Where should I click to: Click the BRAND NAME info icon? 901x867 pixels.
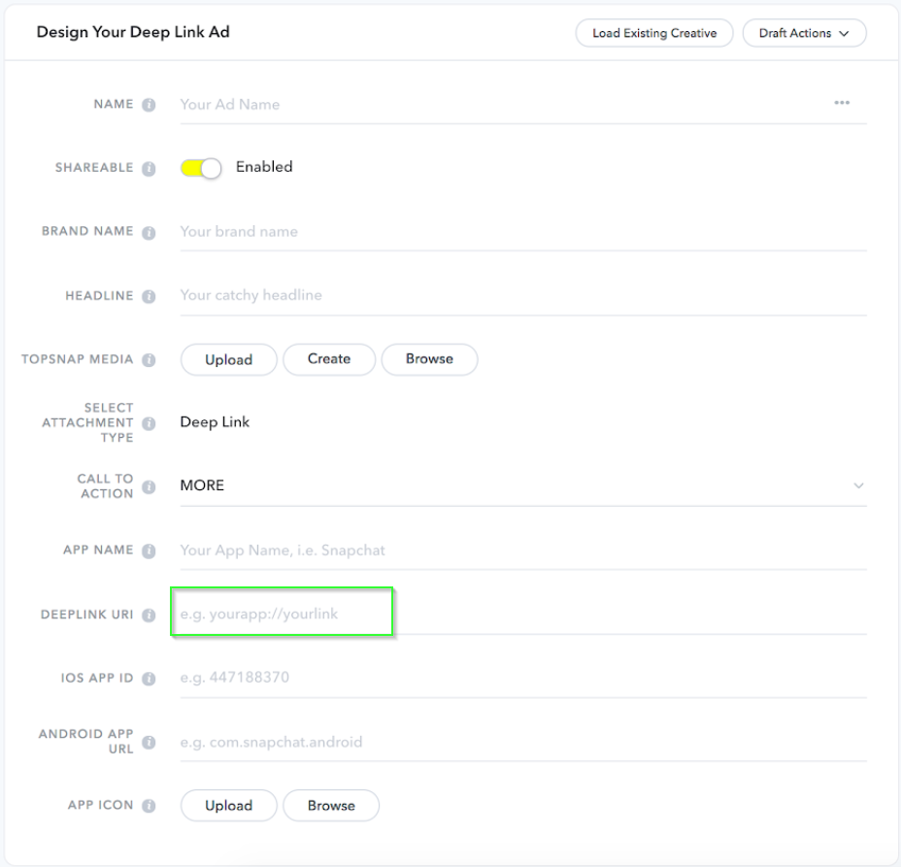coord(149,233)
